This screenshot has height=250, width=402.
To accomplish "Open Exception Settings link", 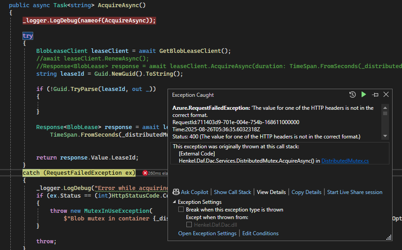I will tap(207, 233).
